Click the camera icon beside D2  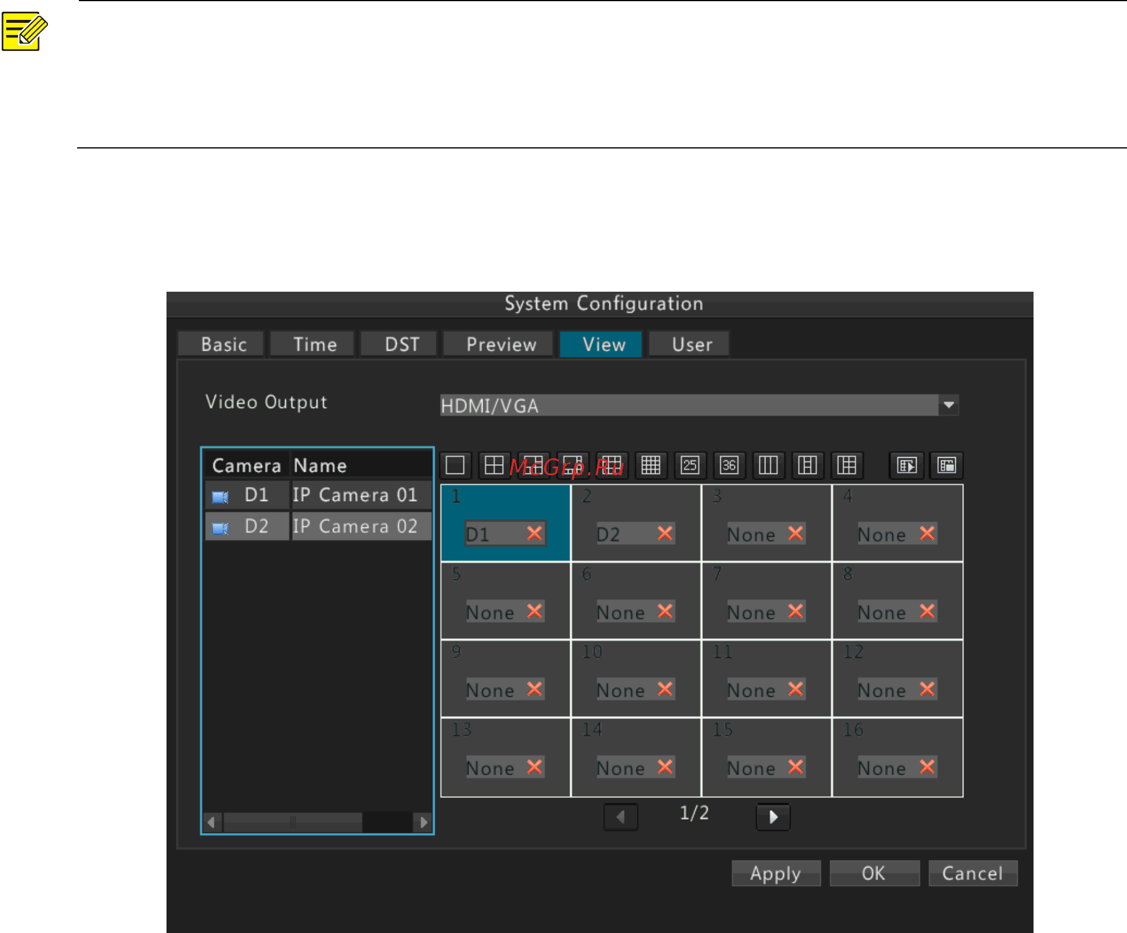(x=220, y=528)
